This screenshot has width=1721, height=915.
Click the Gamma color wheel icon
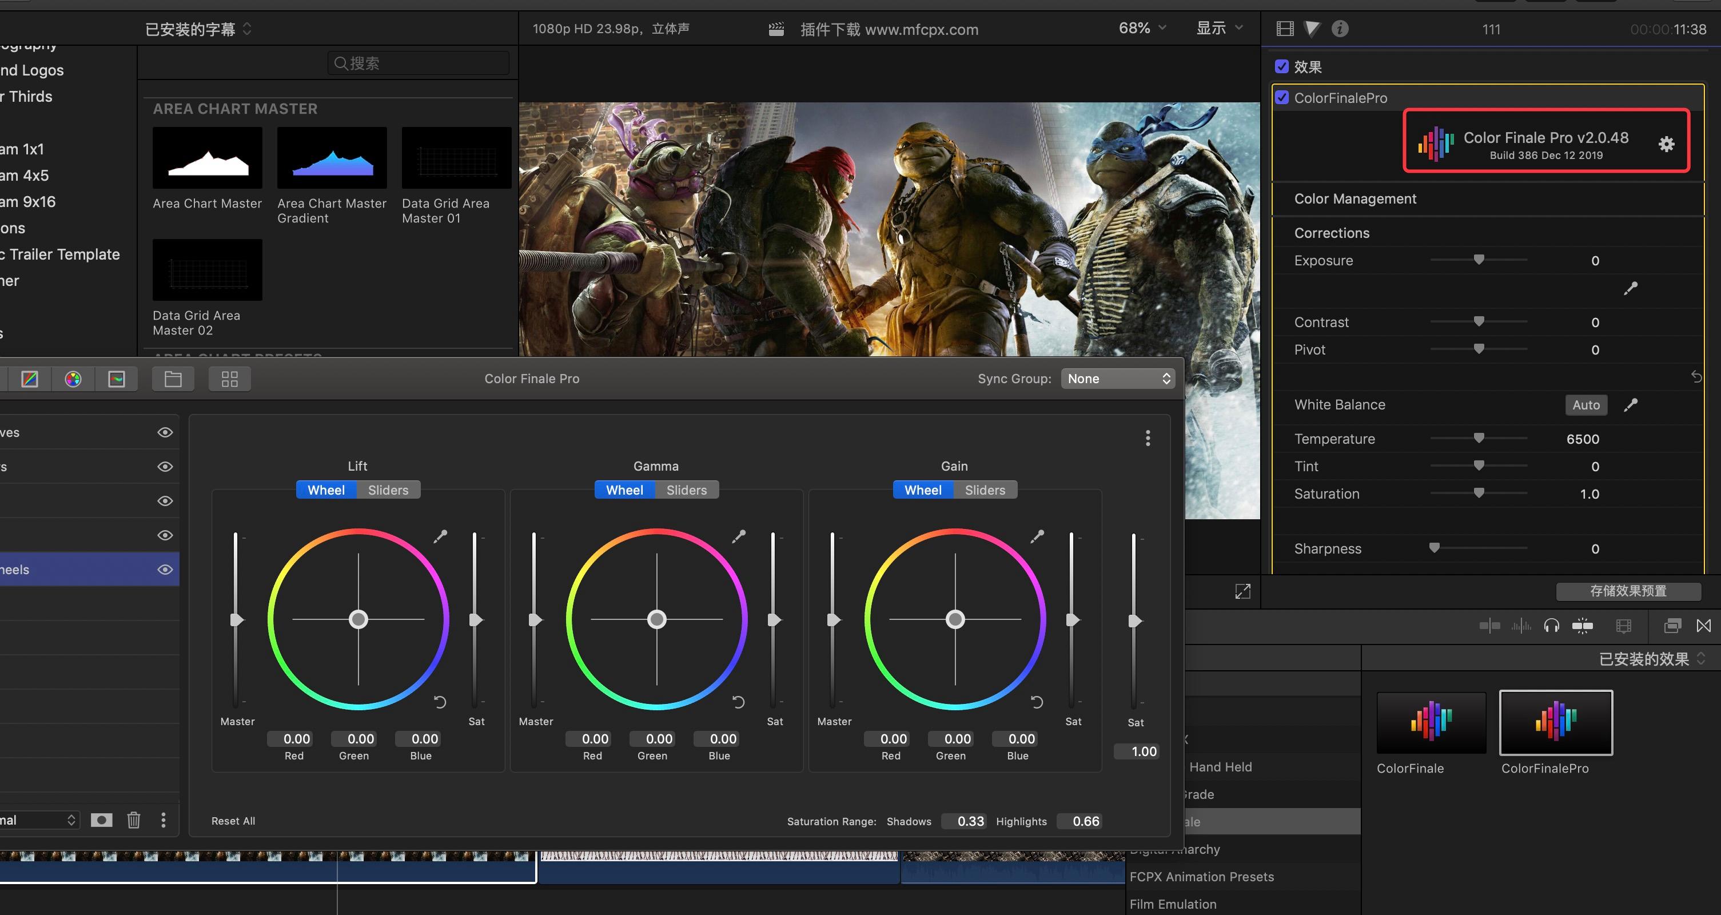[658, 619]
